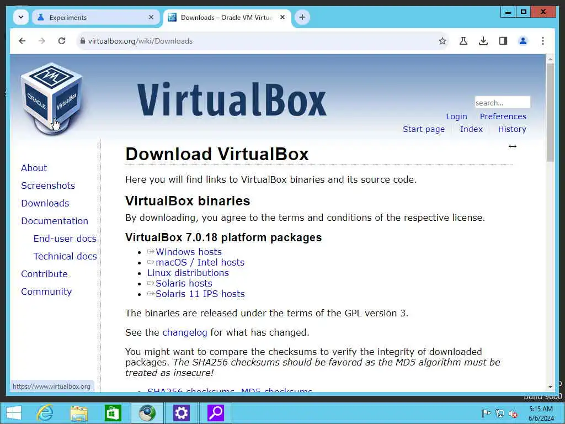Open the Documentation sidebar link

(x=55, y=221)
